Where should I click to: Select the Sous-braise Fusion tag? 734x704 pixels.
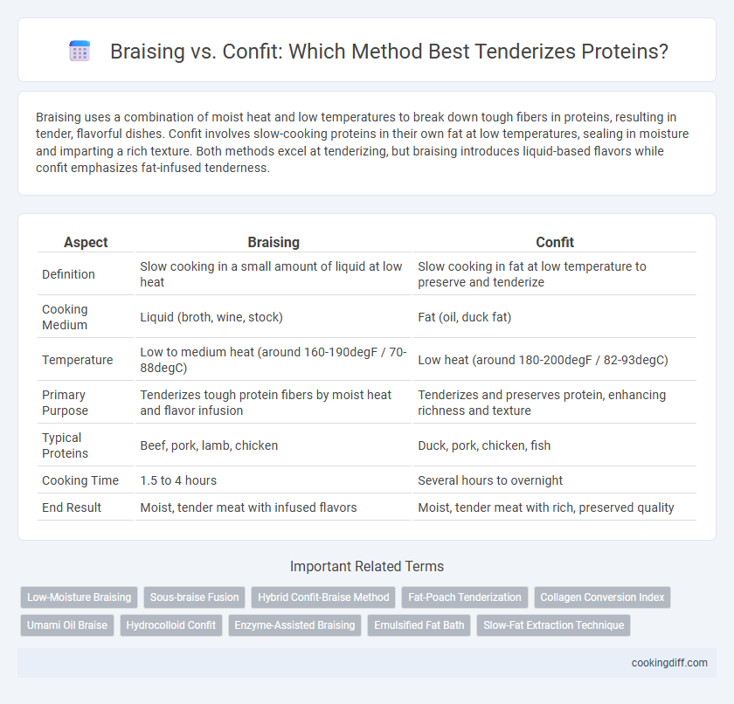[x=194, y=597]
